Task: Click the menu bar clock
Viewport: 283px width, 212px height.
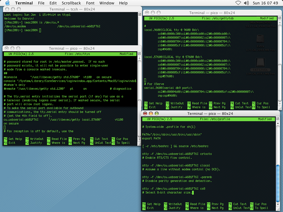Action: [265, 3]
